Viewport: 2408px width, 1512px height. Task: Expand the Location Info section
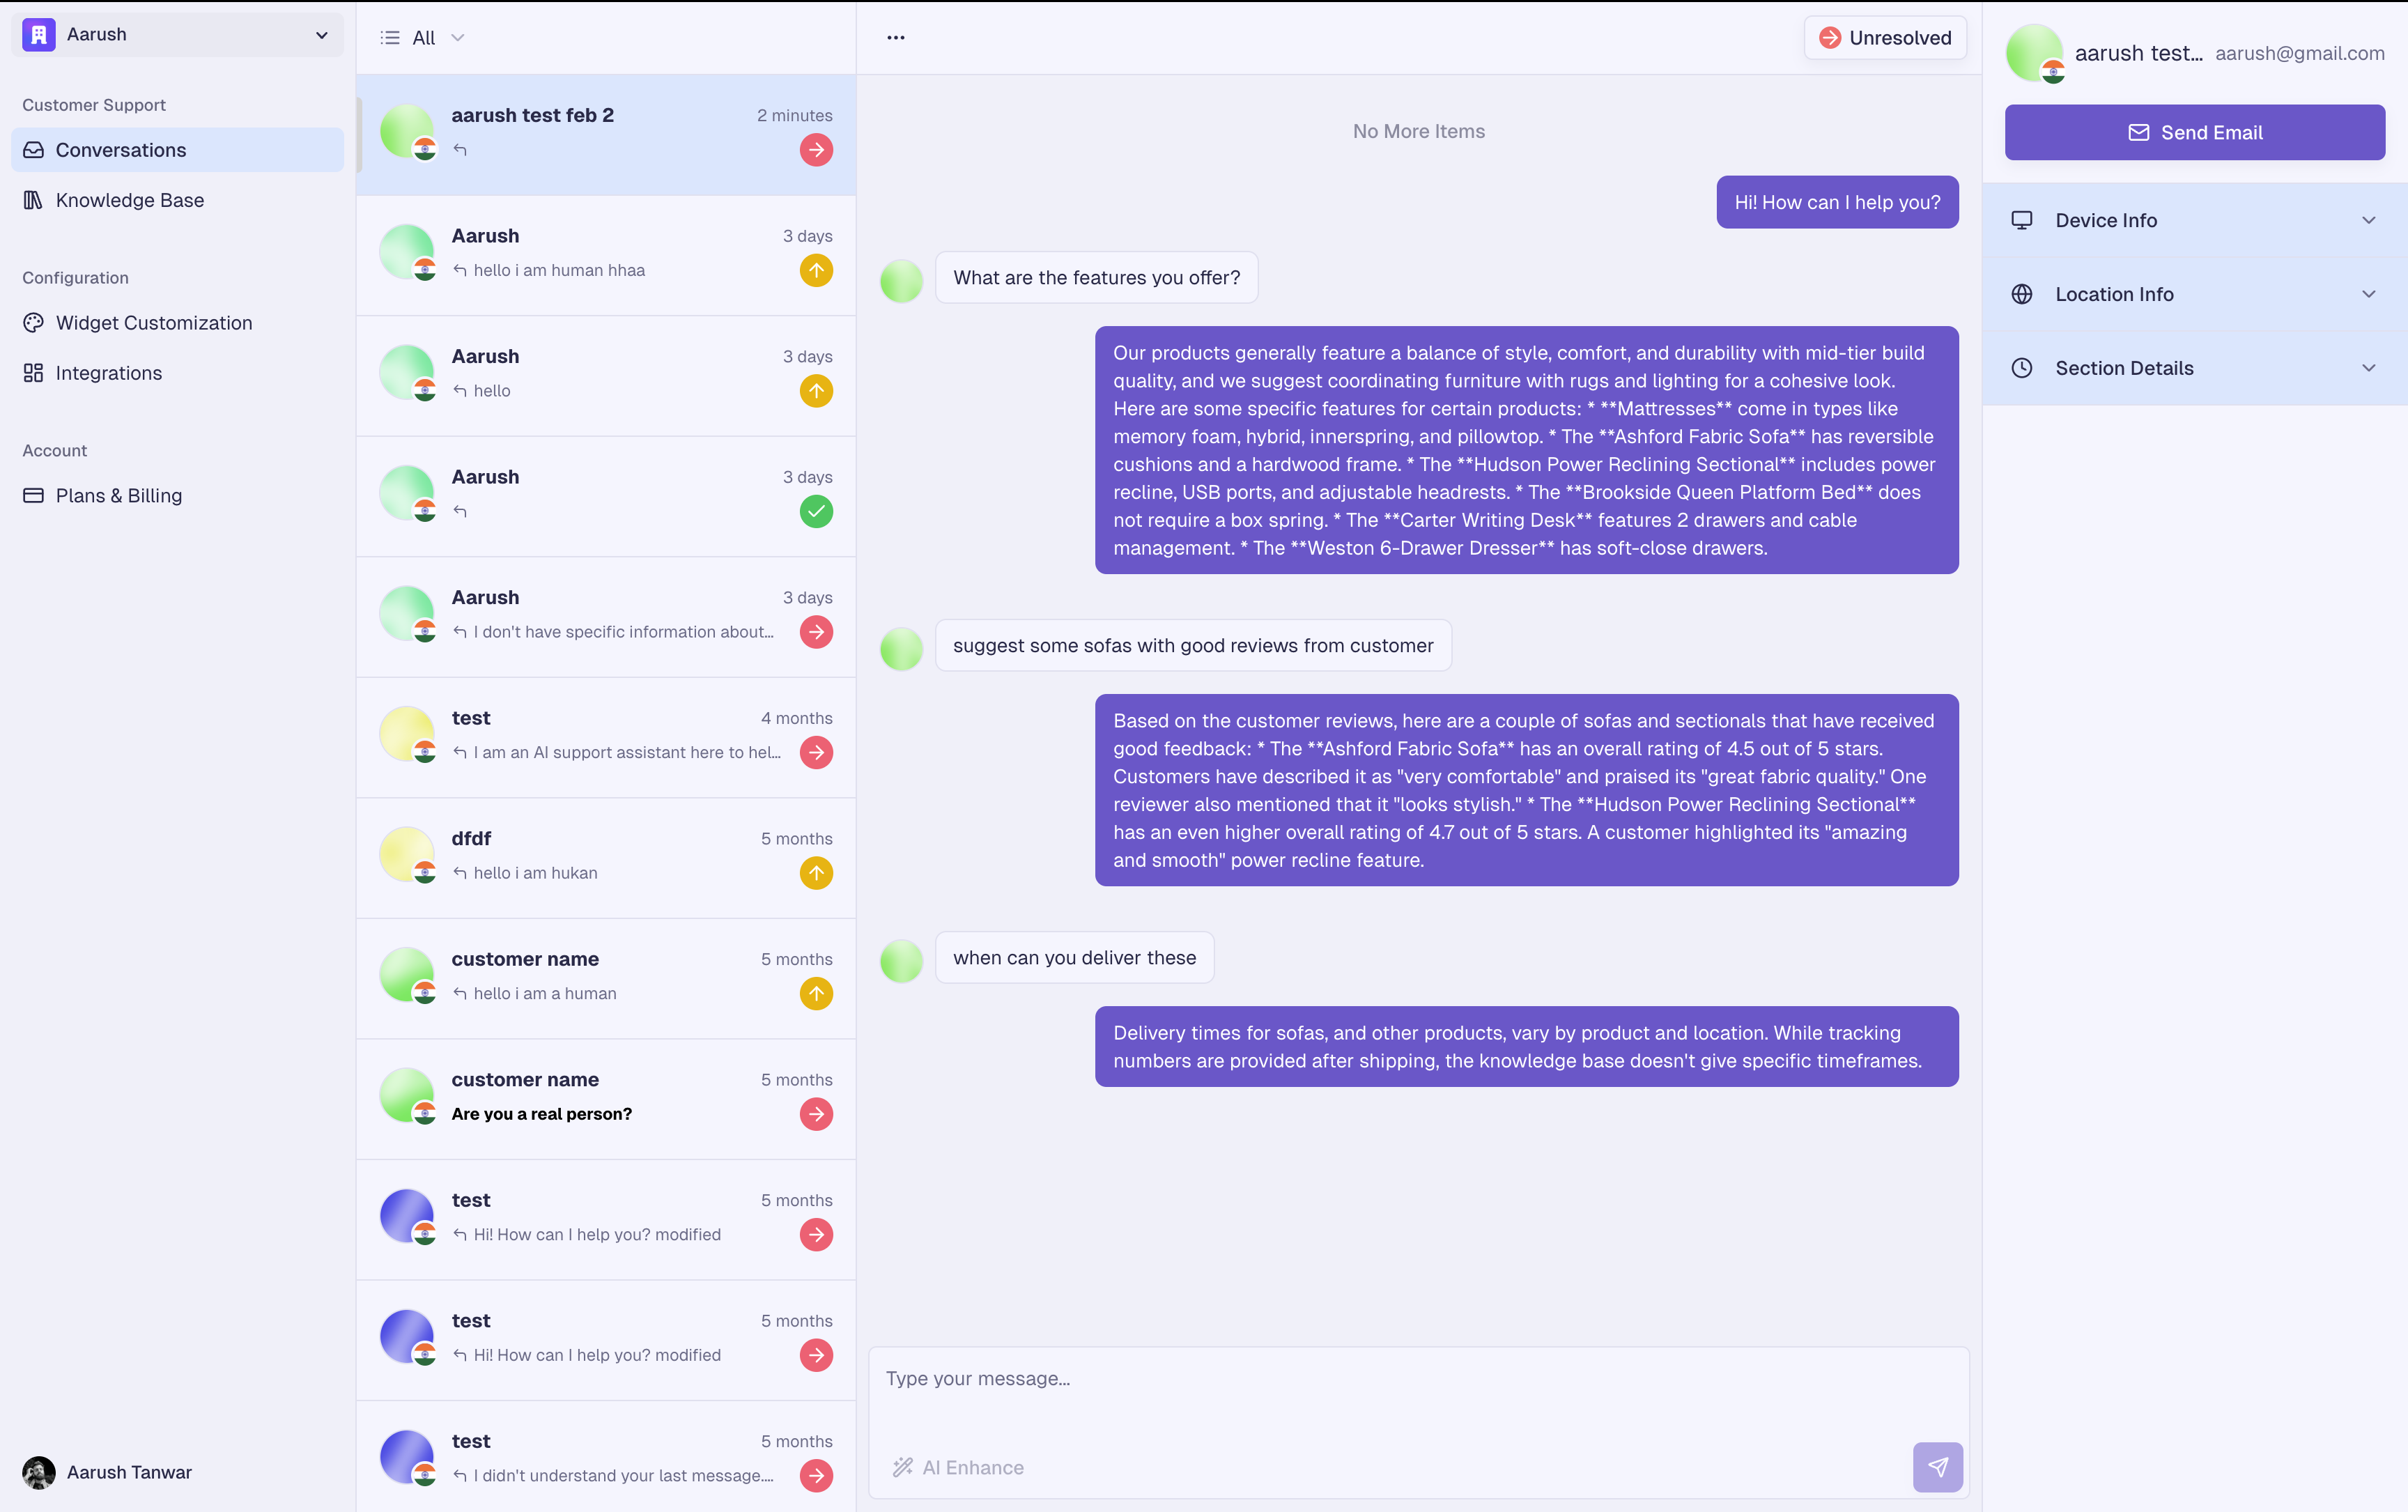pos(2194,294)
